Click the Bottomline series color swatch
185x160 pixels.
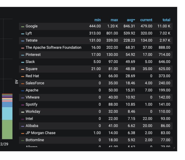click(23, 140)
